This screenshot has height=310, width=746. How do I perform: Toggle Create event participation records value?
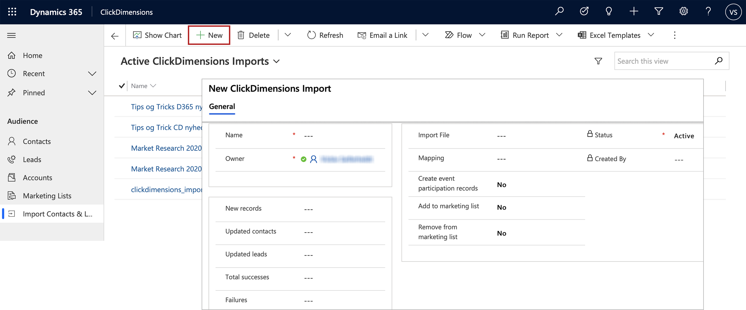click(x=502, y=185)
